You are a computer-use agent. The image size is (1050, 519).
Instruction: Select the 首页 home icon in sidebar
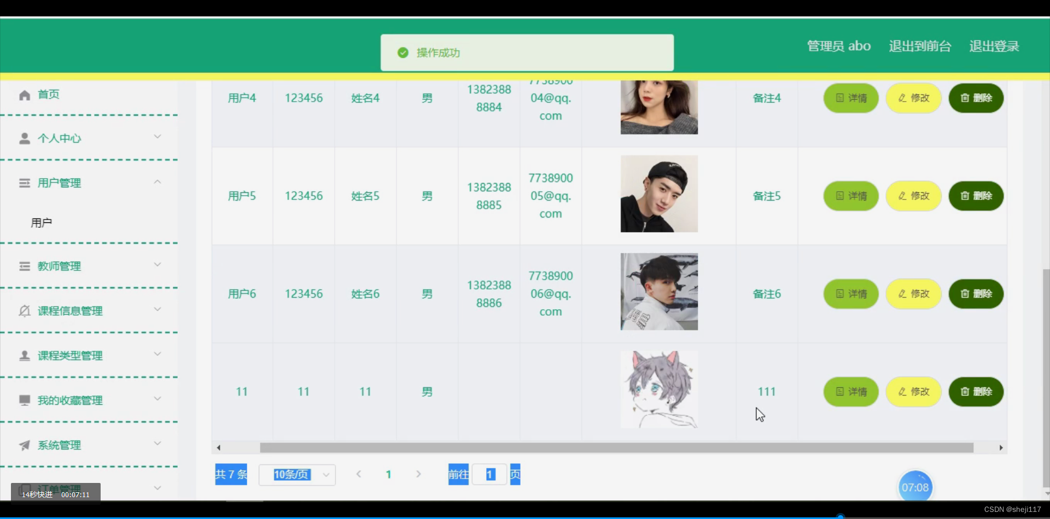[x=25, y=95]
